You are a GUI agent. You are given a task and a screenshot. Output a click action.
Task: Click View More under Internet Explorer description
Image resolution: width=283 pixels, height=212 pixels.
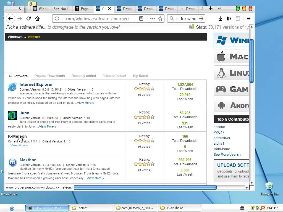85,103
